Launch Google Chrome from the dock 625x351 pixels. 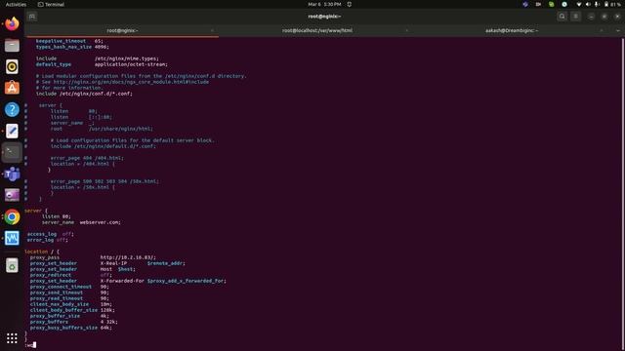pos(12,216)
